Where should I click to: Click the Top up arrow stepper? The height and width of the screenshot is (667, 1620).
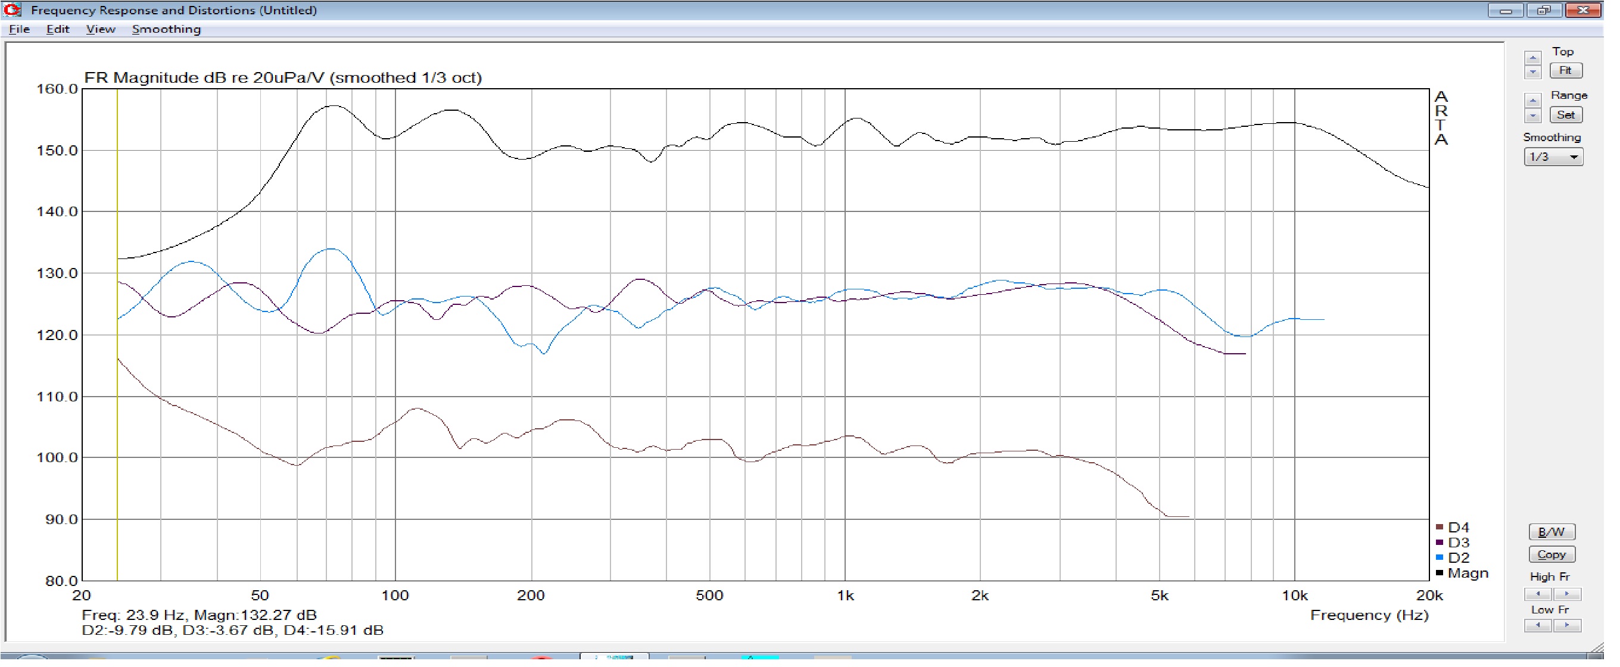pyautogui.click(x=1532, y=57)
